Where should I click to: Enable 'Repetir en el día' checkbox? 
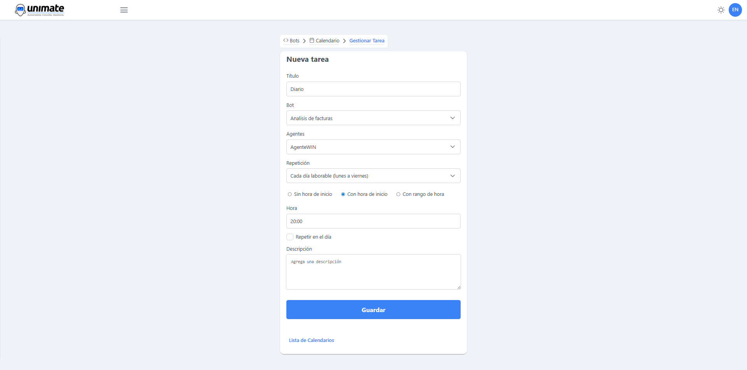point(290,237)
